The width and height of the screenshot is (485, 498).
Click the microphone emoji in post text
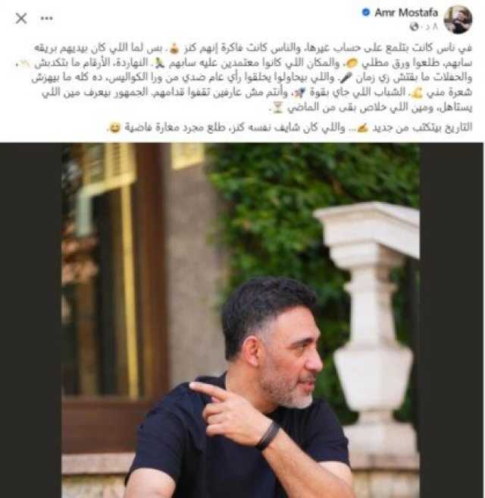pyautogui.click(x=345, y=77)
